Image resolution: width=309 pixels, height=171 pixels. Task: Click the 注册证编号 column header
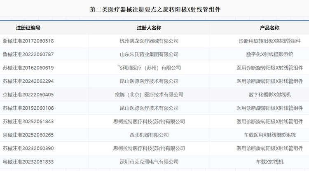[28, 28]
